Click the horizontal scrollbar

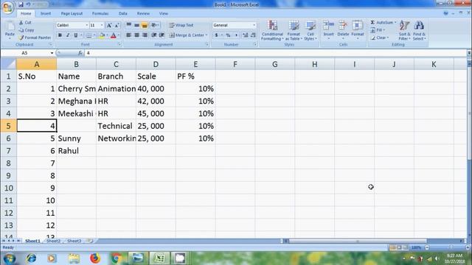372,241
